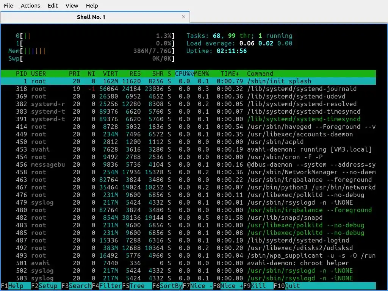Sort by TIME+ column header

point(230,74)
